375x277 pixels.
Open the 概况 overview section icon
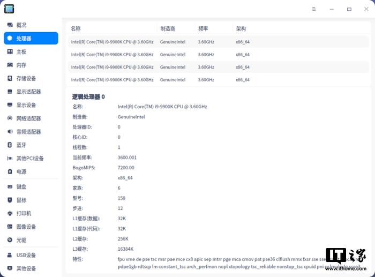tap(10, 25)
